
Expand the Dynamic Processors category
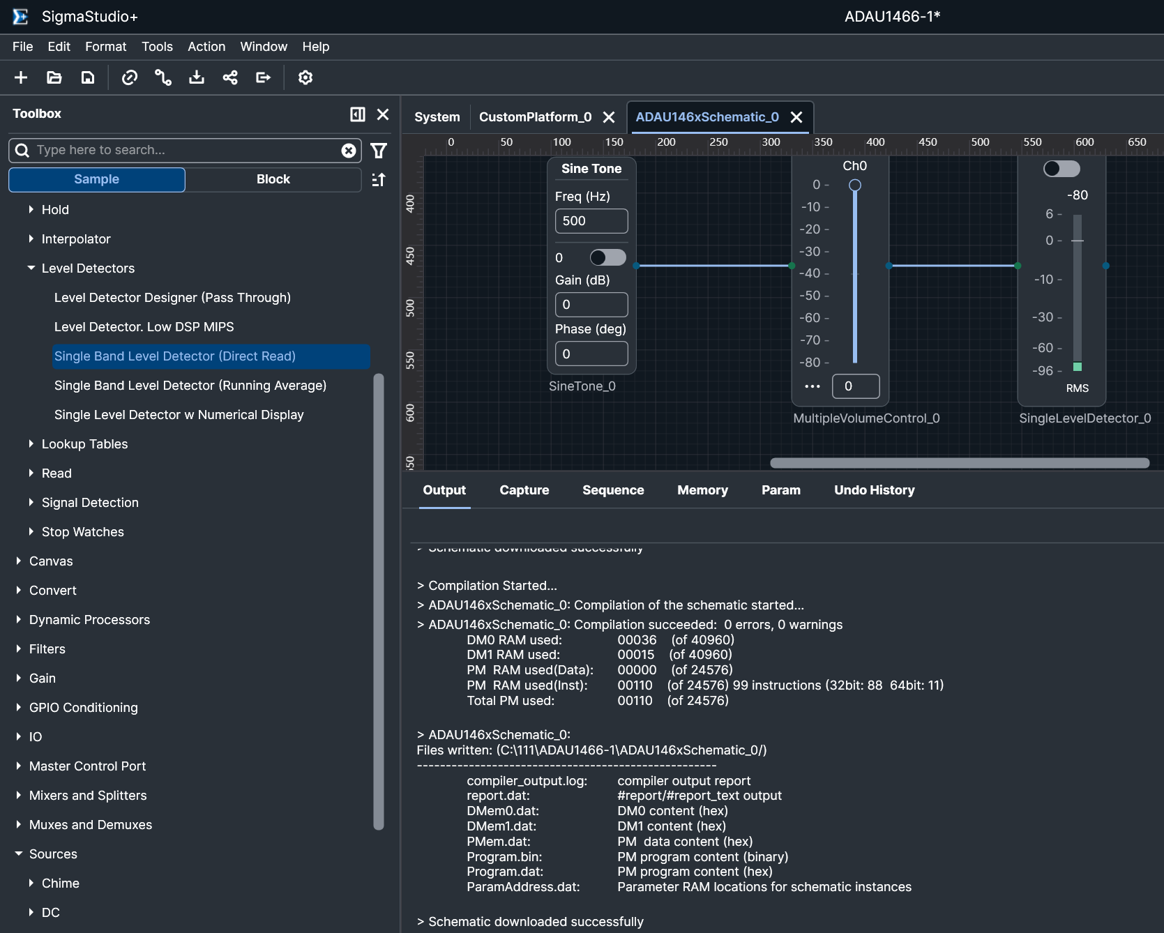click(19, 620)
